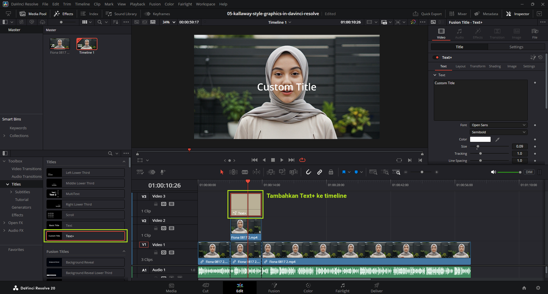Toggle lock on Video 3 track
The height and width of the screenshot is (294, 548).
point(156,204)
